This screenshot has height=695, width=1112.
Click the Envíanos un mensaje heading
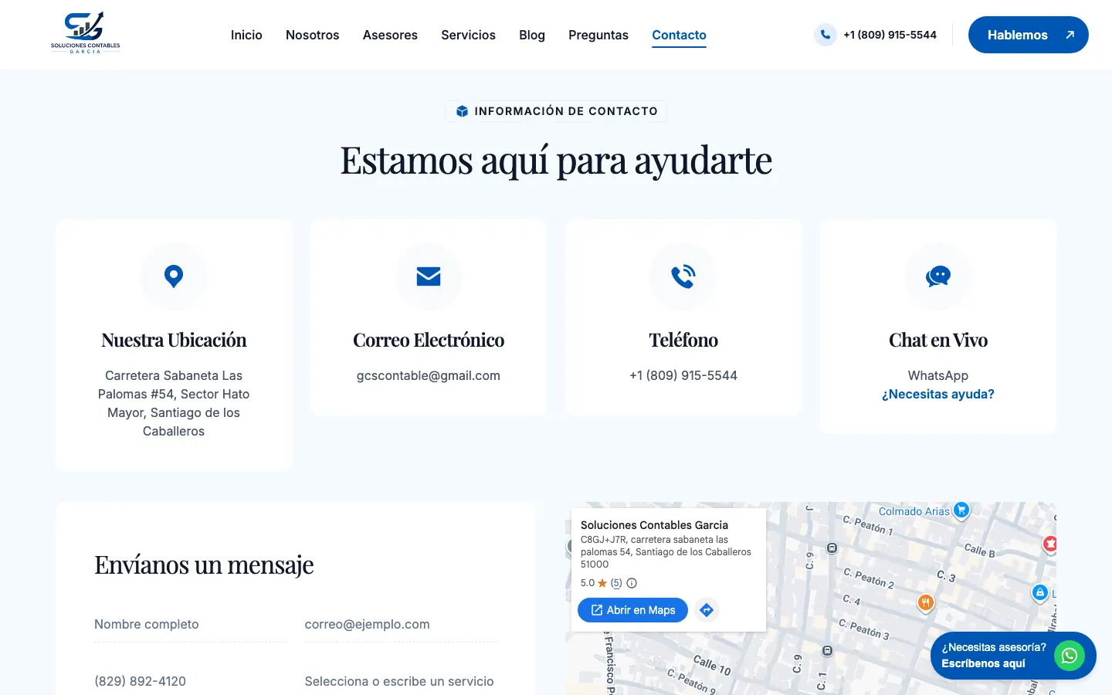point(204,564)
